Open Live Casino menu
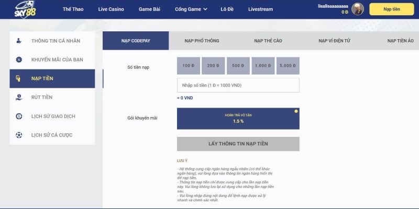This screenshot has height=209, width=419. pyautogui.click(x=111, y=9)
